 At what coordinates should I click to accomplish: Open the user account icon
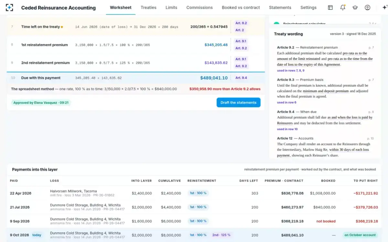click(367, 7)
